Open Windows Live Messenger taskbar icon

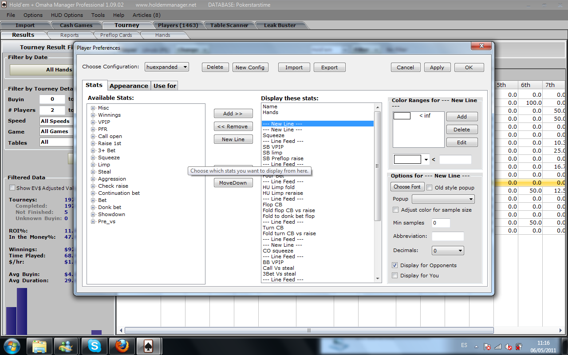click(67, 345)
